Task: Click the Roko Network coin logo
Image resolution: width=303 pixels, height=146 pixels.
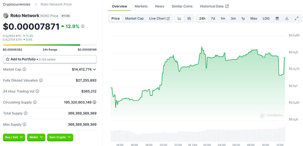Action: tap(6, 16)
